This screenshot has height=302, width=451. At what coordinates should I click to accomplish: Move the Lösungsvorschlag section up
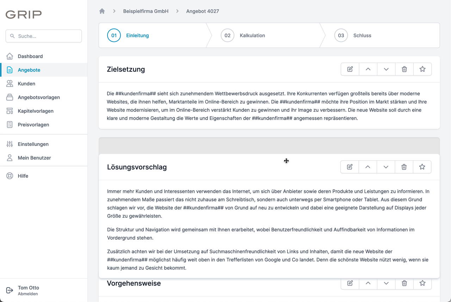[367, 167]
